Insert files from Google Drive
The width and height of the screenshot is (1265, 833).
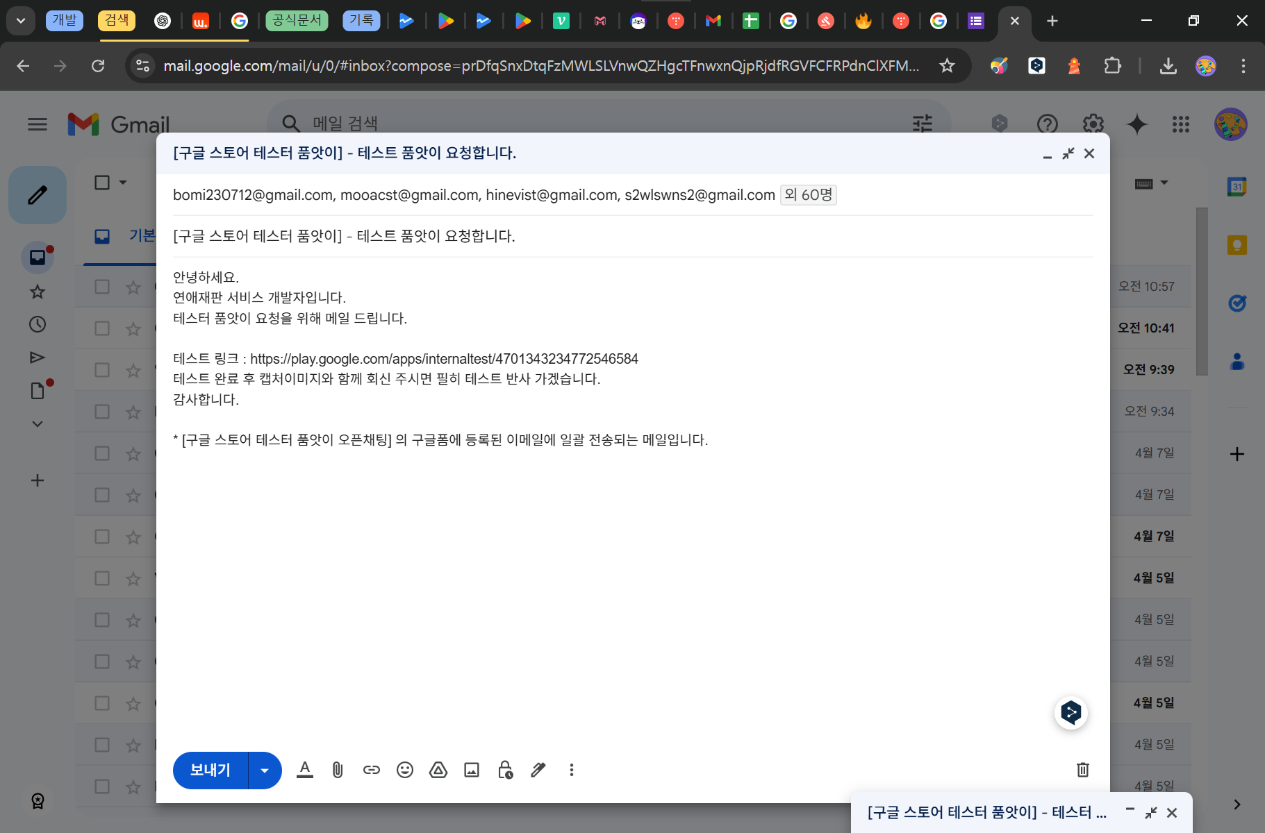(x=438, y=770)
